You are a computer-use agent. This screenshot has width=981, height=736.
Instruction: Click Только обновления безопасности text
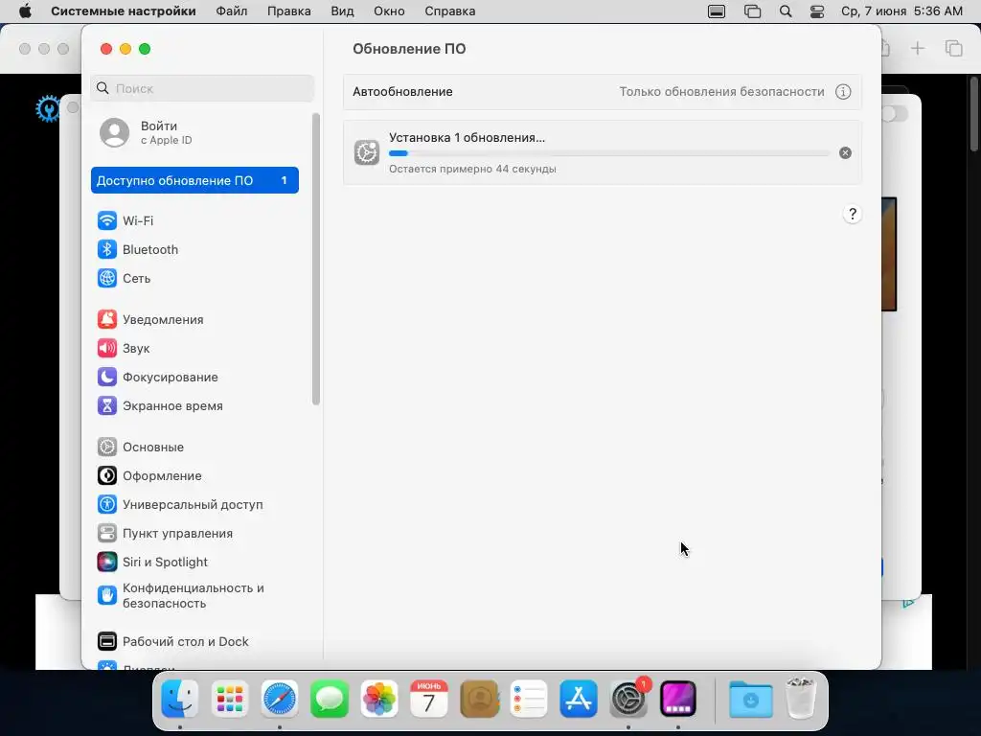[x=721, y=92]
